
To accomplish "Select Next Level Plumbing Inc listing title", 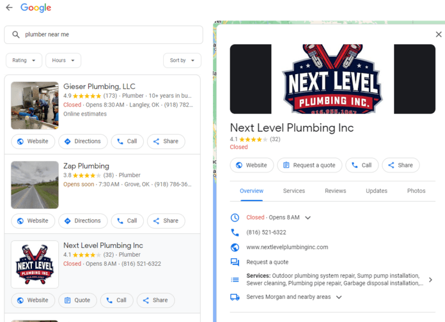I will pyautogui.click(x=104, y=245).
